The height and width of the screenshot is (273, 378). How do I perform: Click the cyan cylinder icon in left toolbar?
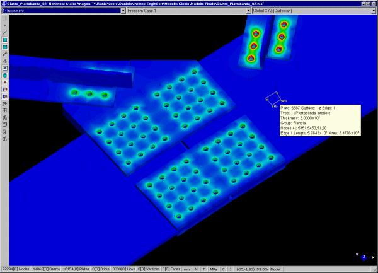click(5, 74)
